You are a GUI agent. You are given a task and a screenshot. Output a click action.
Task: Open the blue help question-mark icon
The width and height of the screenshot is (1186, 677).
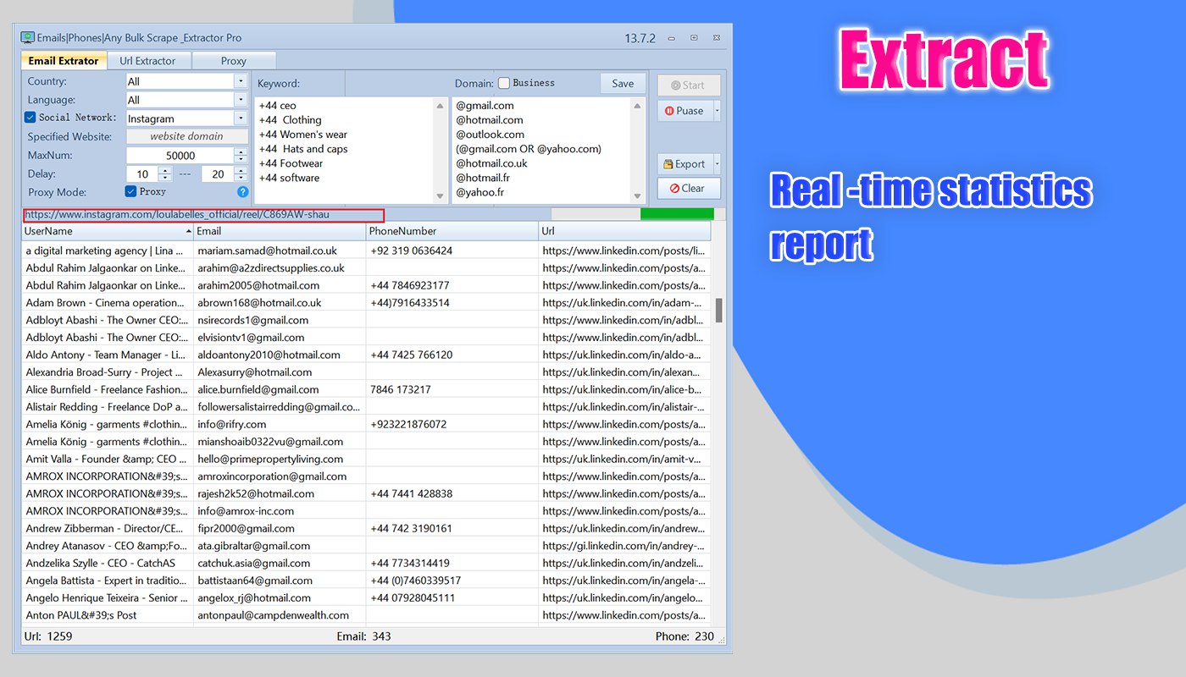tap(243, 192)
